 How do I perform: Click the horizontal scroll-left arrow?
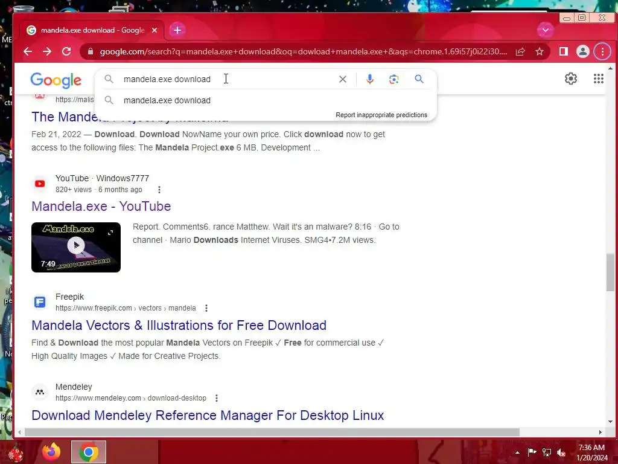pos(20,432)
